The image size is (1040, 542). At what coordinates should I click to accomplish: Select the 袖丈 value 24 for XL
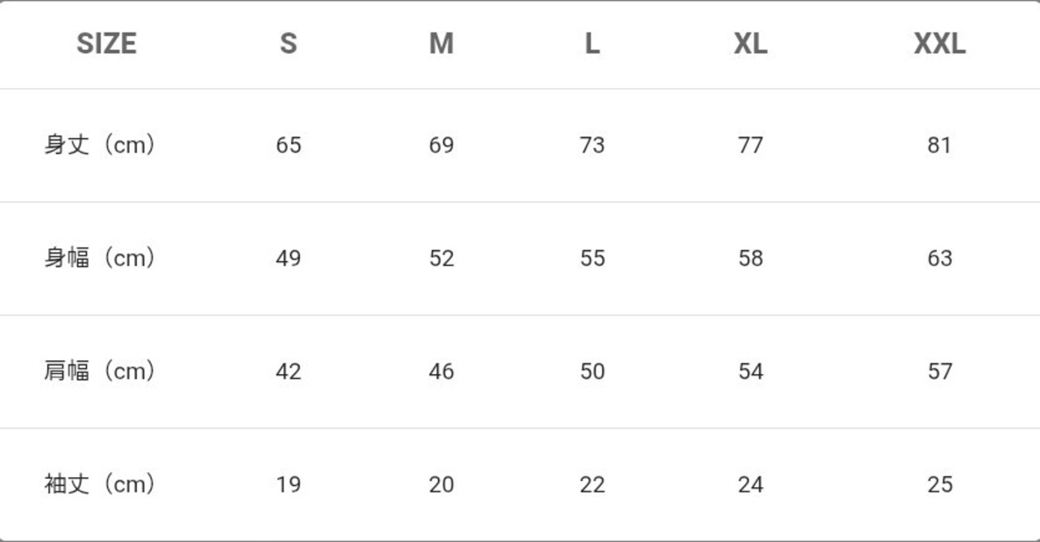point(750,484)
